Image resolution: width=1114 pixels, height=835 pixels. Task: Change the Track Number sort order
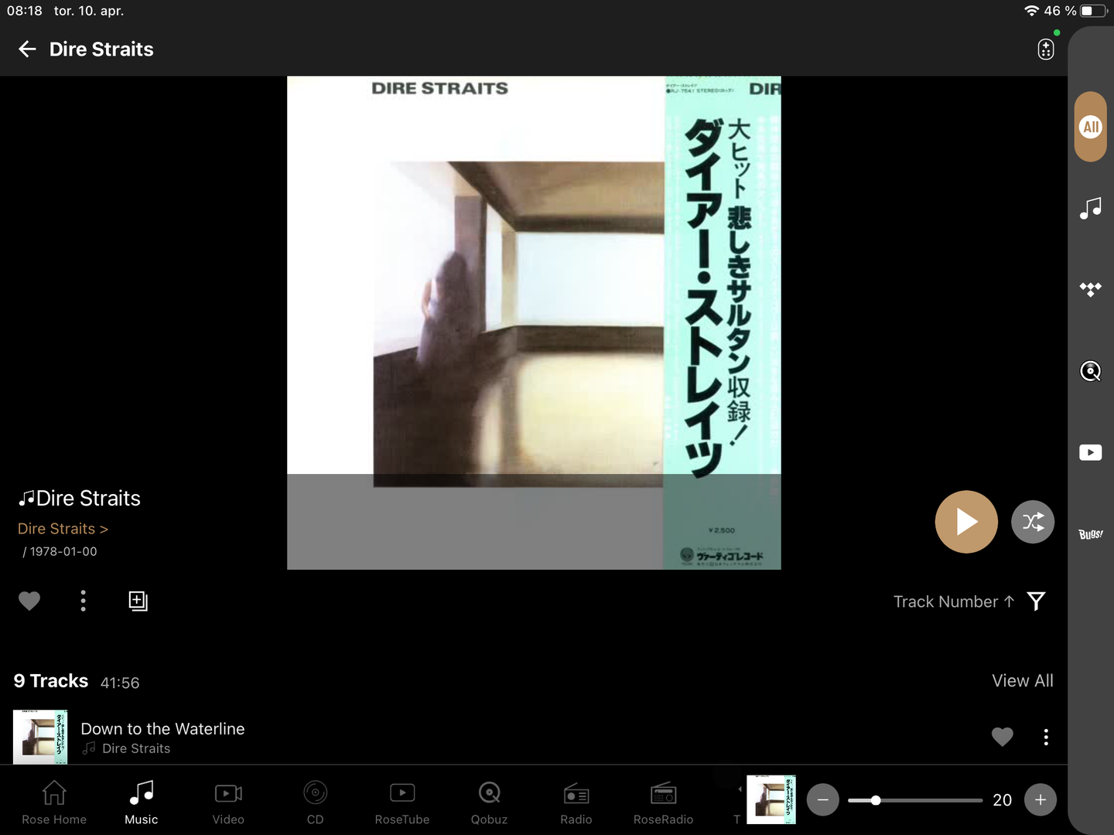point(954,602)
